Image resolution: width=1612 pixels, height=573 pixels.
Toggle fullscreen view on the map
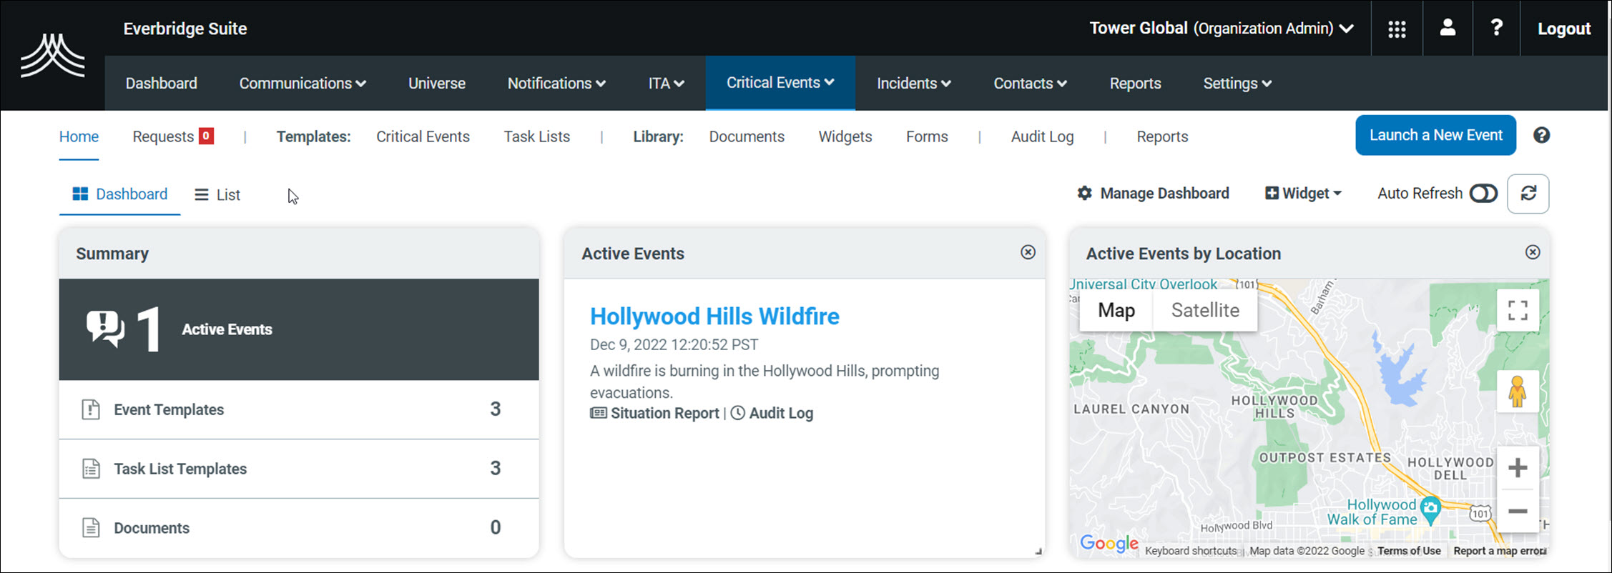pyautogui.click(x=1517, y=310)
